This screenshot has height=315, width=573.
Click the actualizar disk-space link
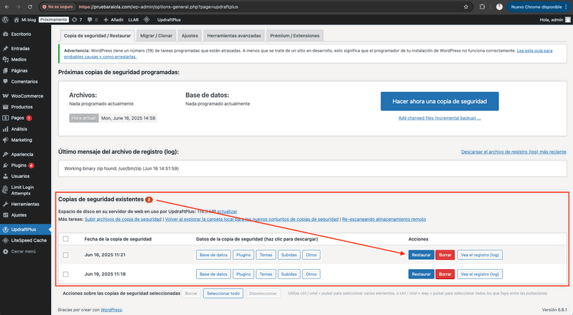(227, 212)
